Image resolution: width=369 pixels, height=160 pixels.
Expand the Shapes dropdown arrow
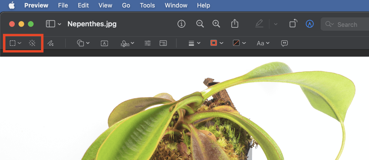[88, 43]
